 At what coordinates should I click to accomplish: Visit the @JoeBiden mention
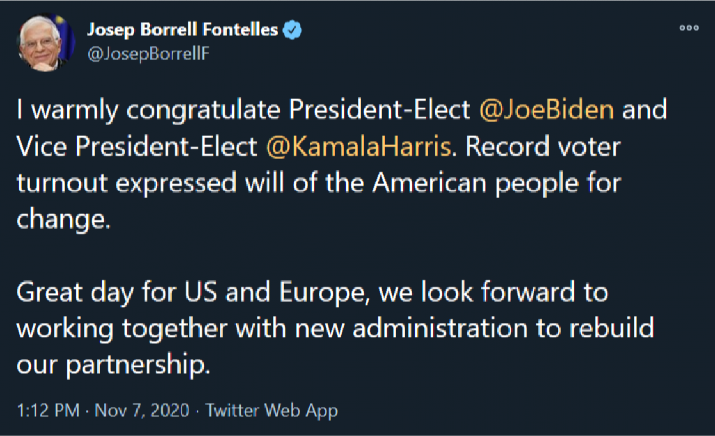[x=546, y=110]
